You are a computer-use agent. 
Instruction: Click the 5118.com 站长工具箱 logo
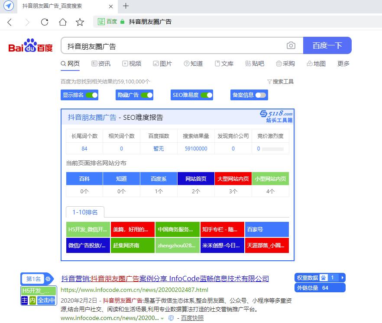click(x=276, y=116)
